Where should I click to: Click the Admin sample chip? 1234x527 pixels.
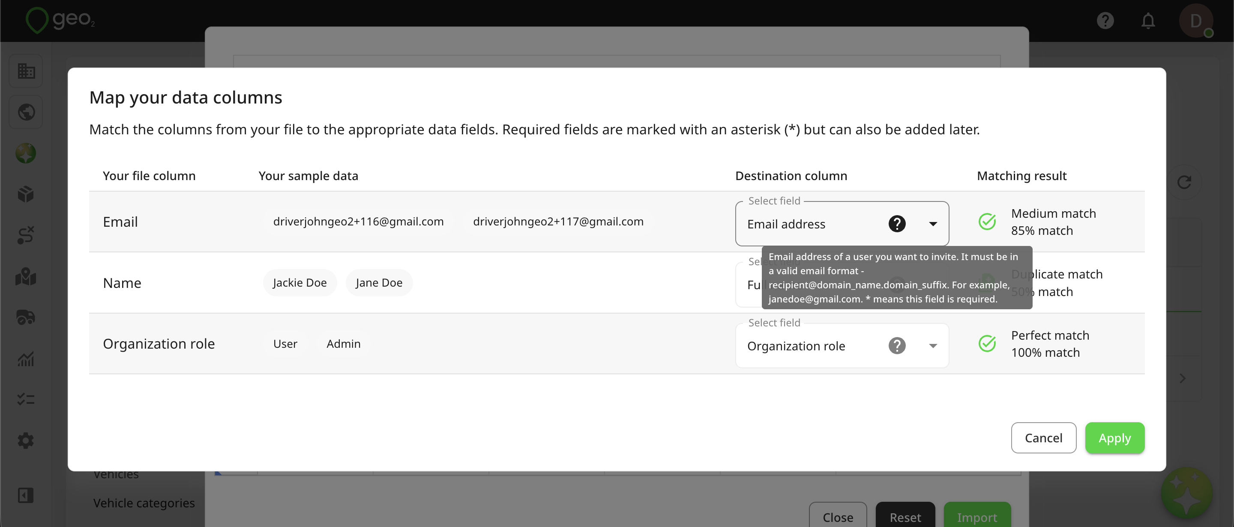[x=344, y=344]
